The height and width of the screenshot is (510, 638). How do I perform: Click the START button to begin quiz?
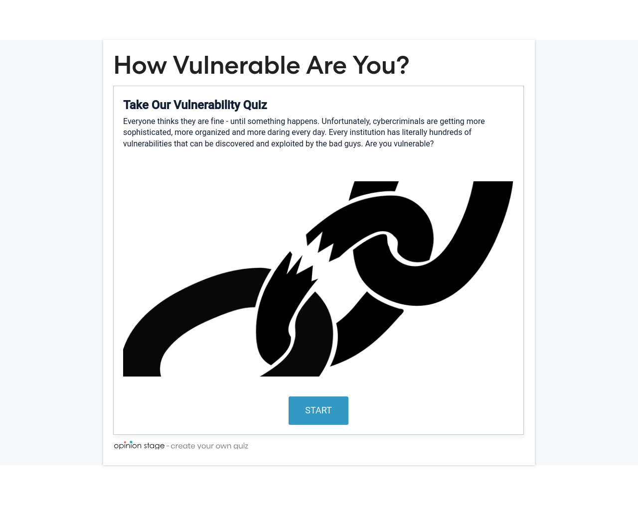click(318, 410)
